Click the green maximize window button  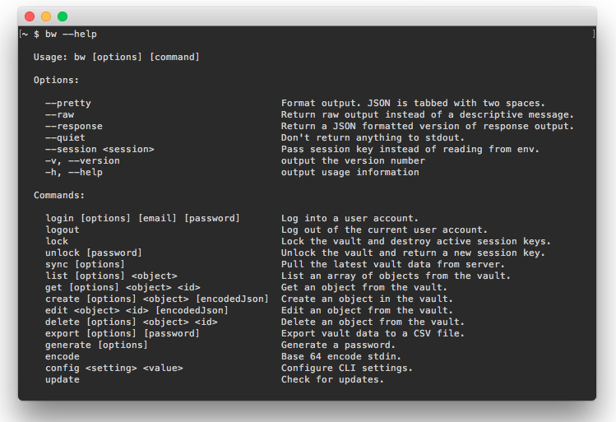(x=63, y=16)
